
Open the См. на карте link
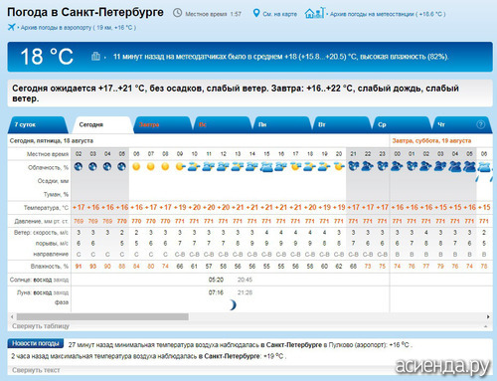[279, 14]
